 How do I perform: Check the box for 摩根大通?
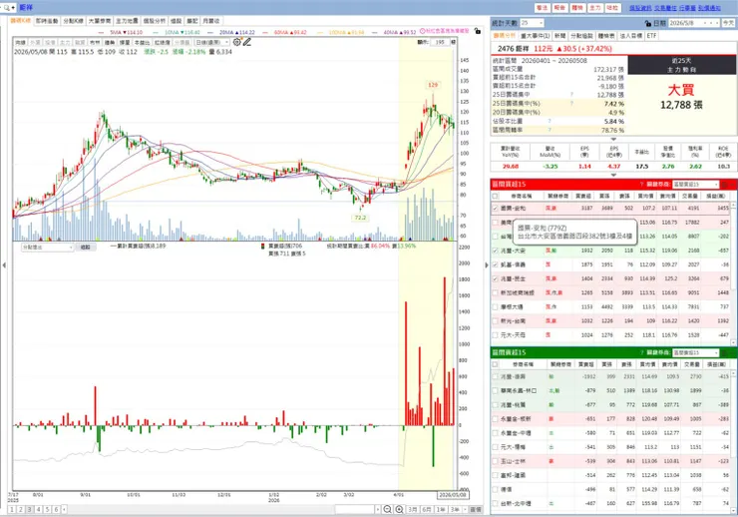[495, 307]
